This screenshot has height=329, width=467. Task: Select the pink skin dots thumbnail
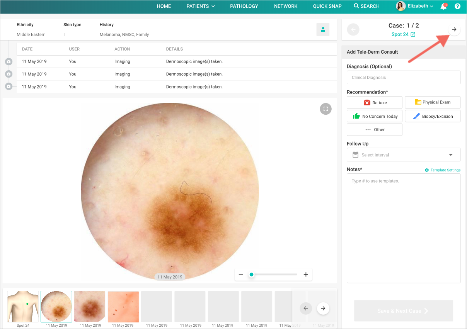(x=123, y=306)
